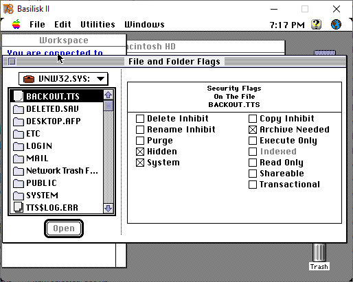Click the file list scroll up arrow
This screenshot has width=353, height=282.
(x=109, y=95)
